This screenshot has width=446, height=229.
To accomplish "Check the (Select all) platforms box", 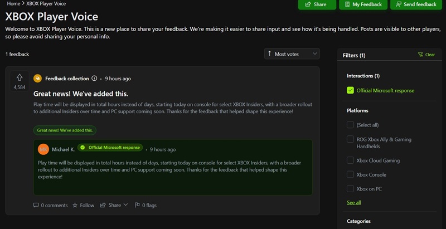I will pyautogui.click(x=350, y=125).
